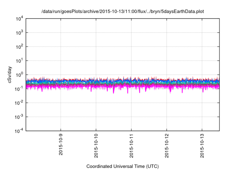Click the 10^-2 y-axis tick label
Screen dimensions: 242x170
coord(19,103)
